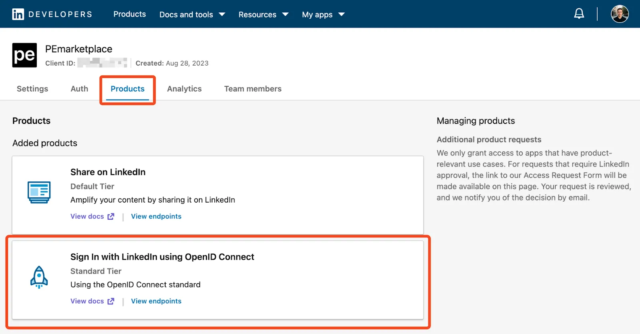Click the blurred Client ID value
The width and height of the screenshot is (640, 334).
102,63
